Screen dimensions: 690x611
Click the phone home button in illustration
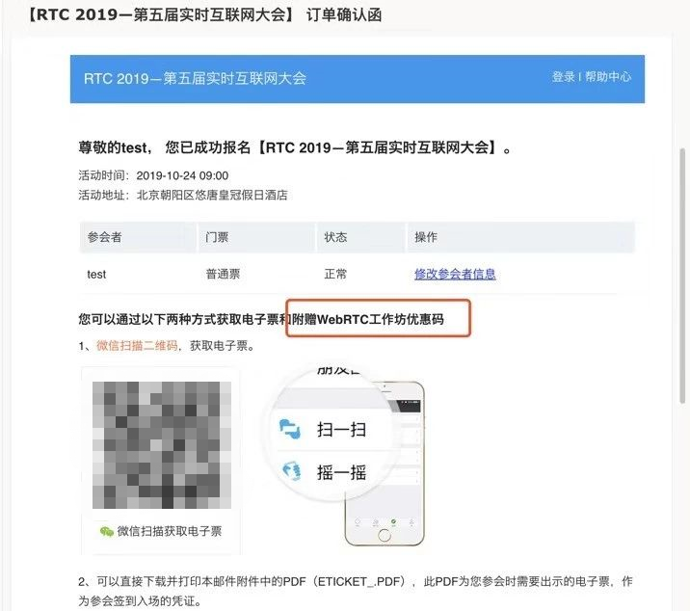[x=385, y=535]
